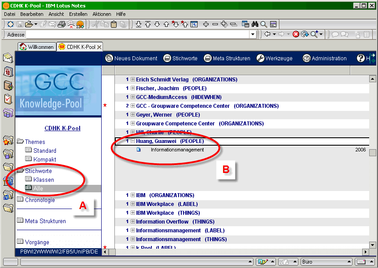
Task: Expand the Fischer, Joachim row
Action: point(133,88)
